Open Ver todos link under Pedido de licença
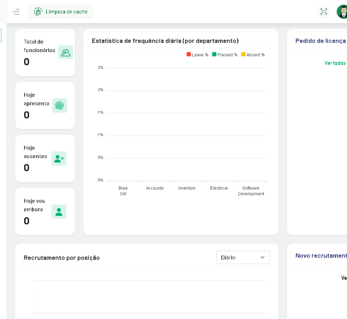 point(335,63)
